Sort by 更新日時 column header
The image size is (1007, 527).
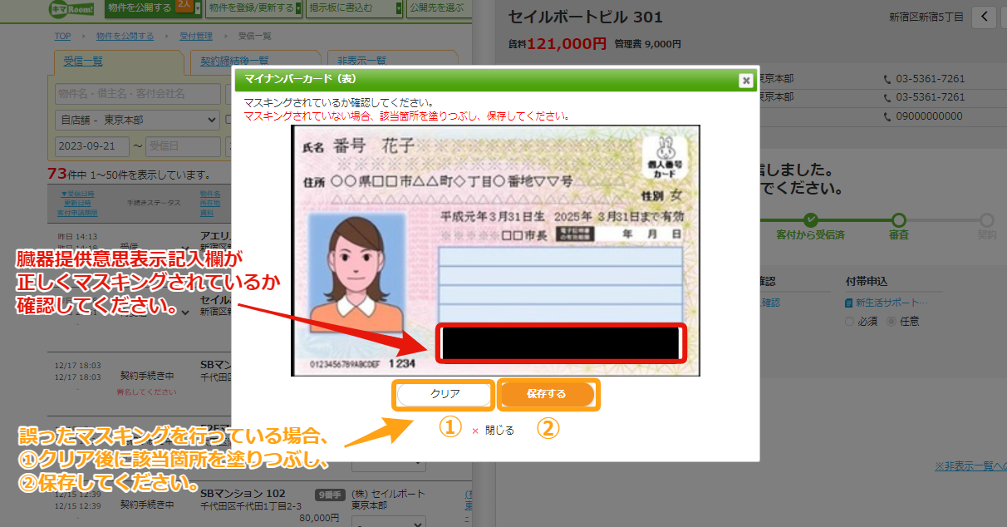pyautogui.click(x=77, y=203)
